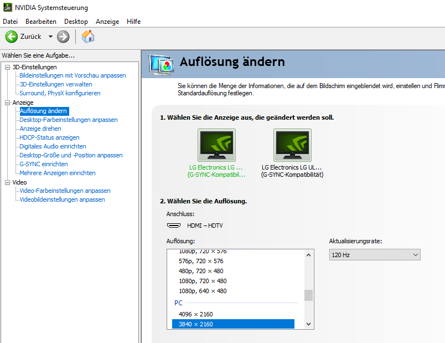Image resolution: width=445 pixels, height=343 pixels.
Task: Open the home page house icon
Action: (88, 37)
